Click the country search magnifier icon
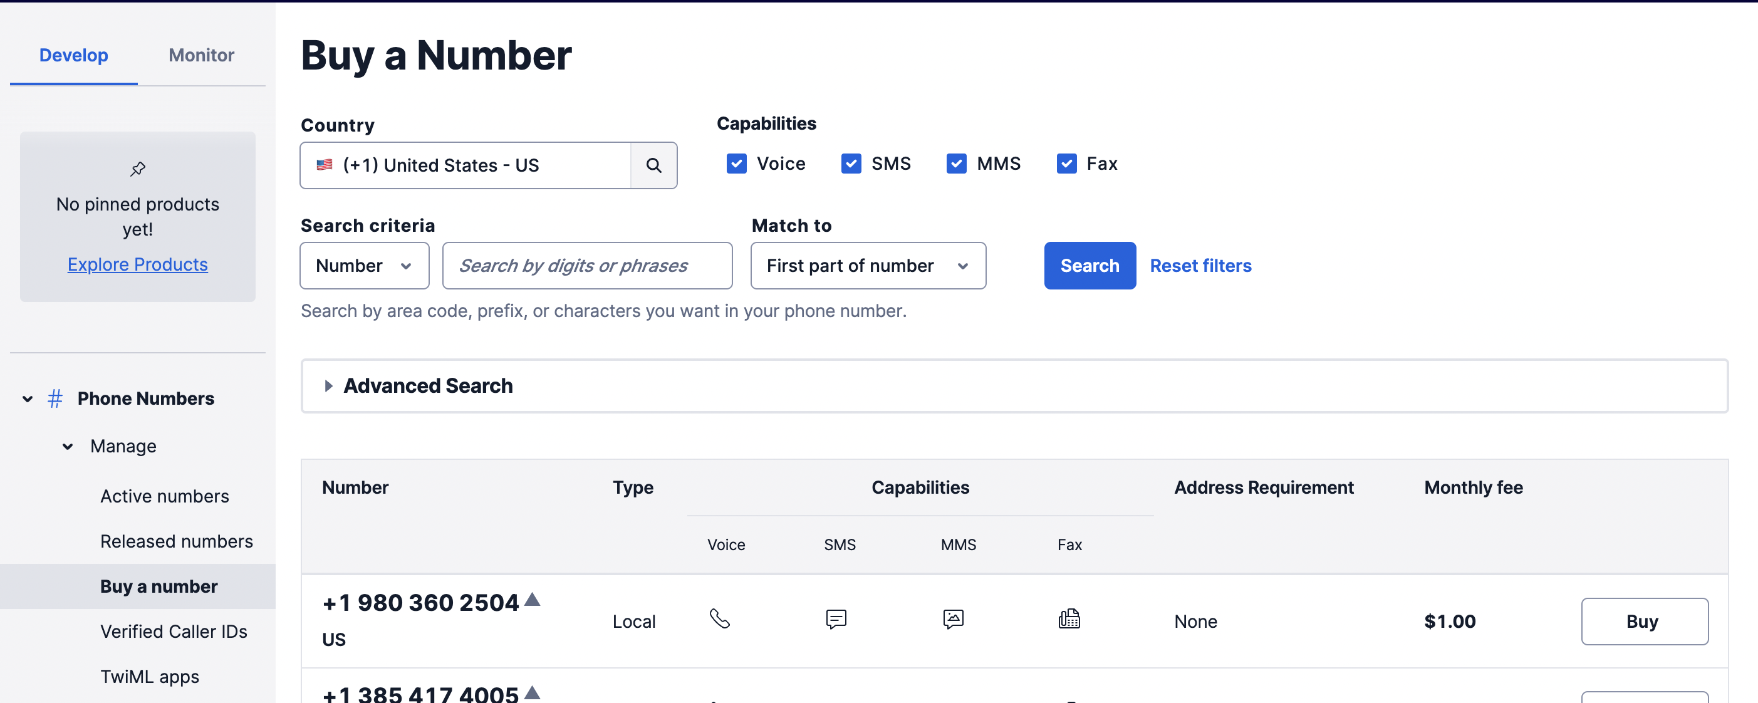This screenshot has height=703, width=1758. 653,165
